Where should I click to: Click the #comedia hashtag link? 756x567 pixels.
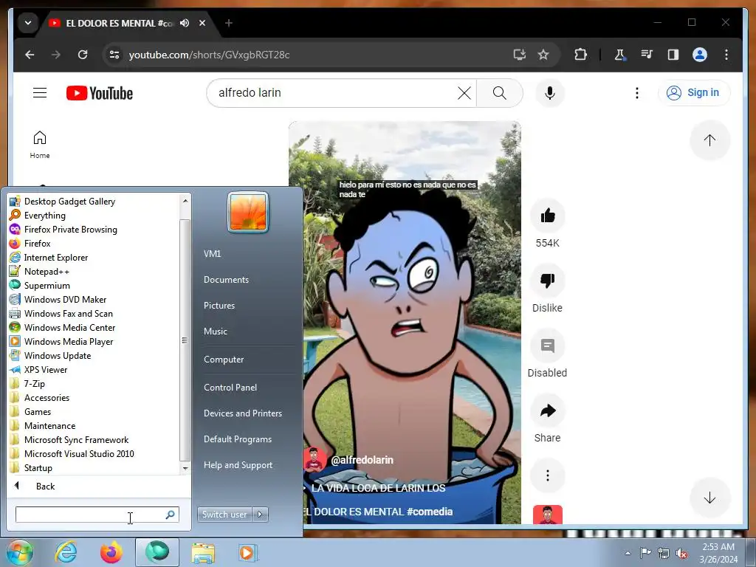tap(430, 512)
